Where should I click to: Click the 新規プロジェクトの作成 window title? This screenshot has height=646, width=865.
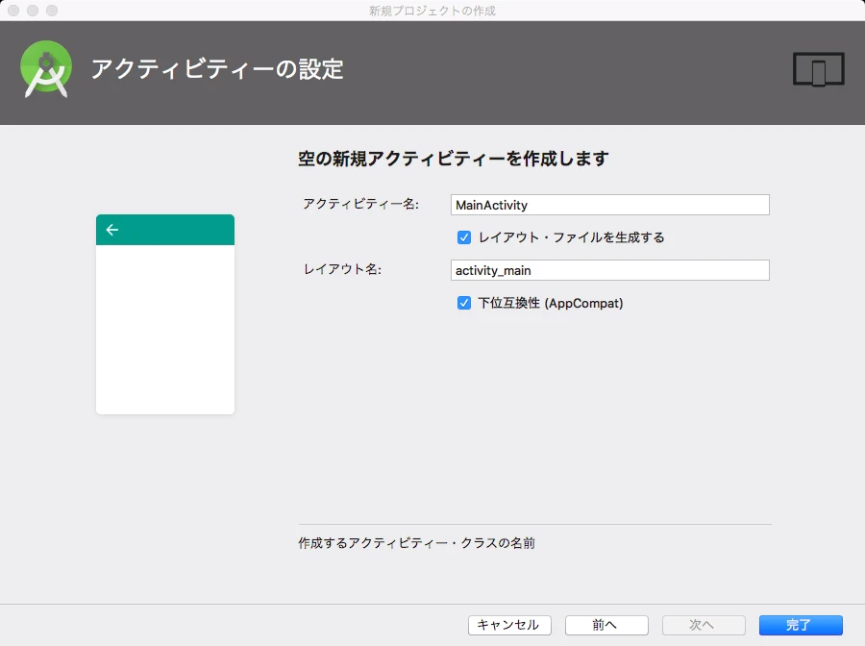pyautogui.click(x=432, y=10)
